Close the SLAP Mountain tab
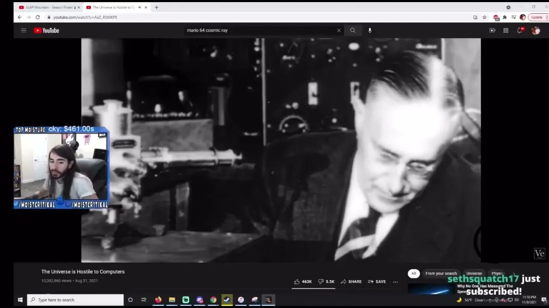 point(78,7)
